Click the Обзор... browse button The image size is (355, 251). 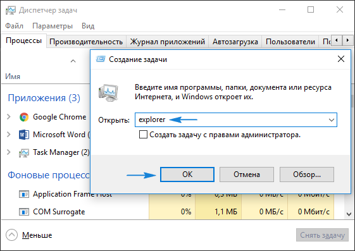(307, 174)
